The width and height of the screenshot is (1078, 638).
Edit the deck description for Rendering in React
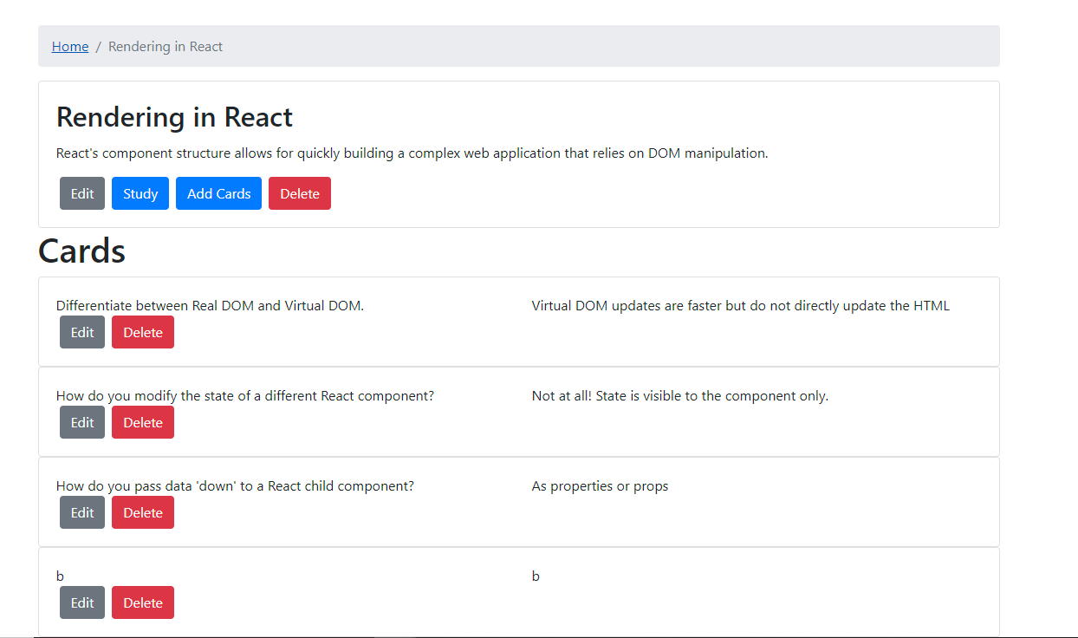click(x=81, y=192)
